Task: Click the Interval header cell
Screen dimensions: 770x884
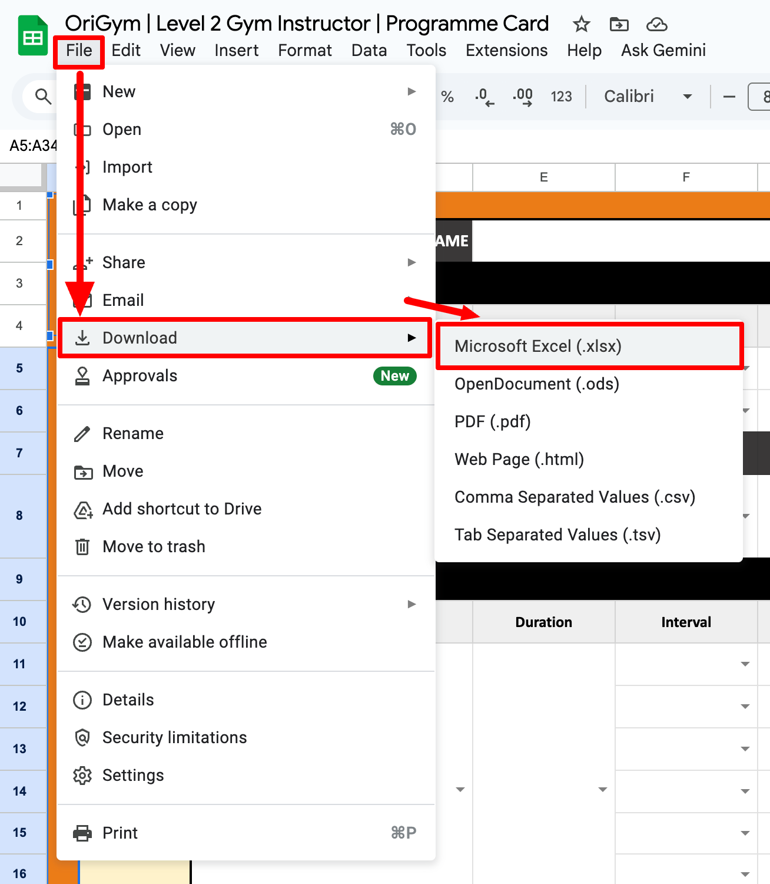Action: (686, 622)
